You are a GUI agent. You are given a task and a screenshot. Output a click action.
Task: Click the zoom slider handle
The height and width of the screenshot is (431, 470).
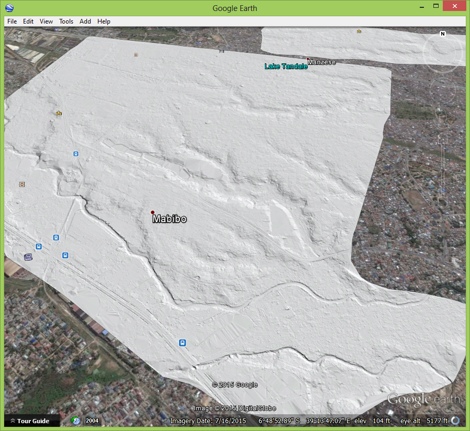443,171
